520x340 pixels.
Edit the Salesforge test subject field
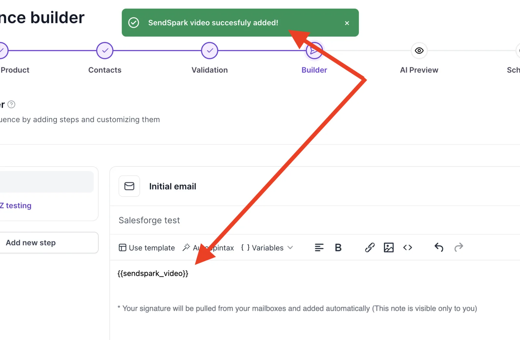315,220
